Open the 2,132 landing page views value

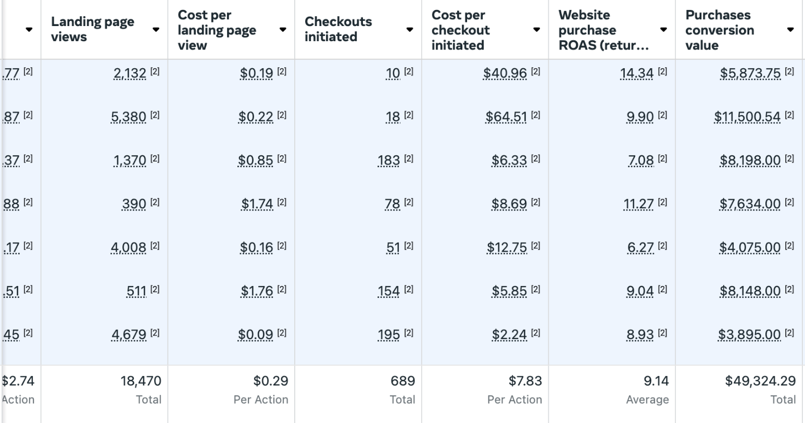[x=130, y=73]
